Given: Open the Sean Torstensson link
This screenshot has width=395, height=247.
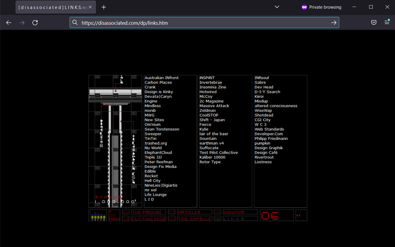Looking at the screenshot, I should pyautogui.click(x=162, y=129).
